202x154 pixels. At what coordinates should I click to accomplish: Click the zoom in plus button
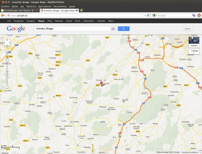[x=7, y=61]
